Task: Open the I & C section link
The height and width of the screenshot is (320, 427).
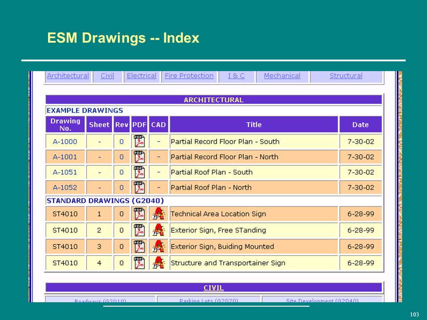Action: coord(236,76)
